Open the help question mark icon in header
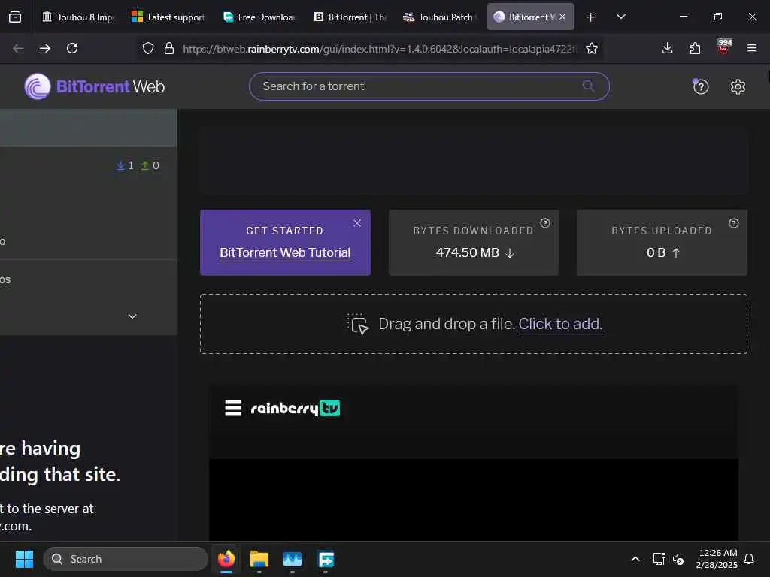Viewport: 770px width, 577px height. point(700,87)
